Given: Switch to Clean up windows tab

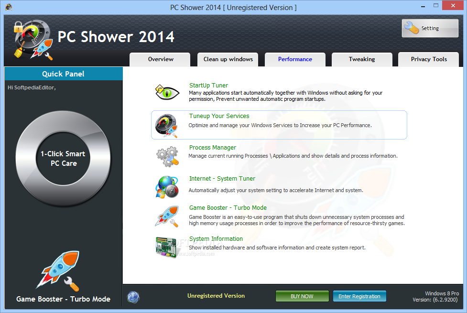Looking at the screenshot, I should [x=228, y=59].
